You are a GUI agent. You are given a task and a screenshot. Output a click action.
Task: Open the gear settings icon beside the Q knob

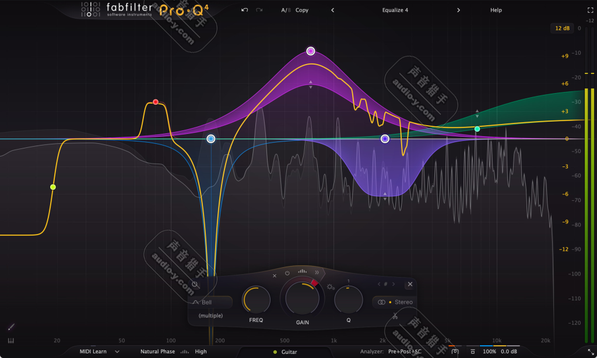click(x=331, y=286)
